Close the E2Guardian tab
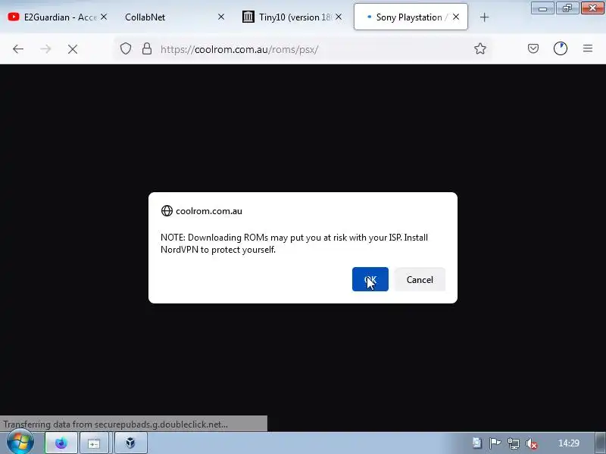The height and width of the screenshot is (454, 606). pyautogui.click(x=104, y=17)
